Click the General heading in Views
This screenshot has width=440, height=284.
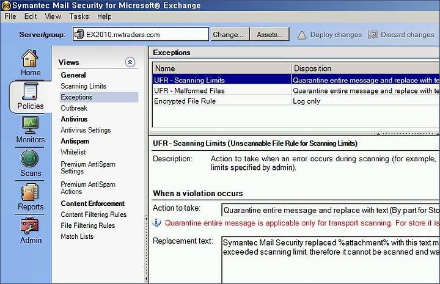pyautogui.click(x=73, y=75)
